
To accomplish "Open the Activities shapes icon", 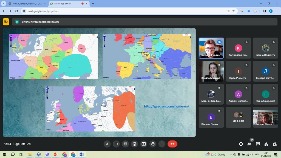I will (x=266, y=144).
